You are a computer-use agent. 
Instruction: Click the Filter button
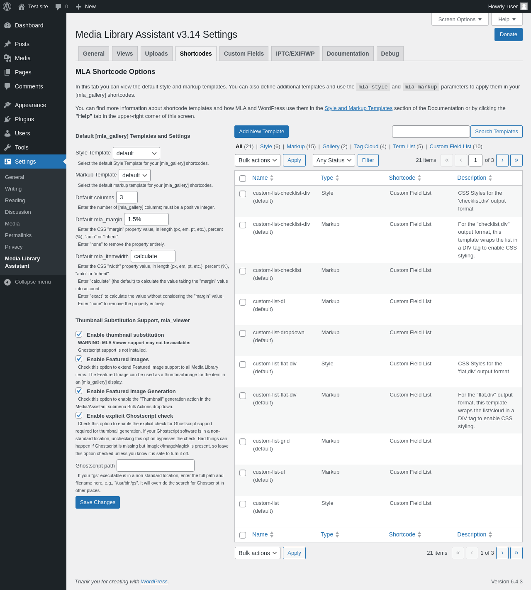point(368,160)
